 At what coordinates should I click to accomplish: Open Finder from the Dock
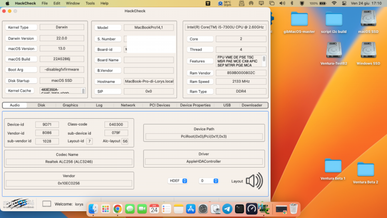pyautogui.click(x=93, y=209)
